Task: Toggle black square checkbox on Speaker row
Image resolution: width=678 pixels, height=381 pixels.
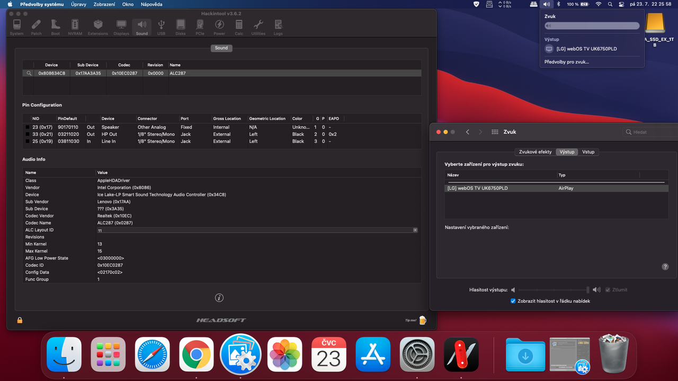Action: 28,128
